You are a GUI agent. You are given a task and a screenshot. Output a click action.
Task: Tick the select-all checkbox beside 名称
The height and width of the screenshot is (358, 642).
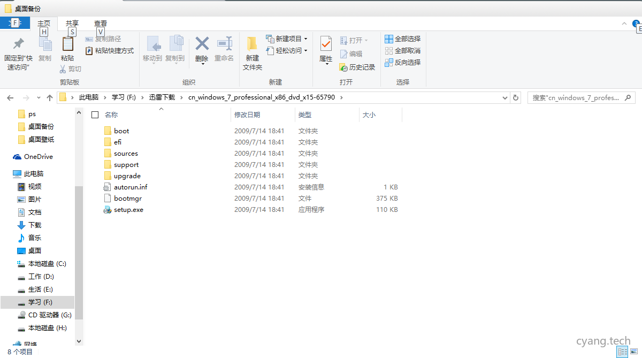coord(94,114)
